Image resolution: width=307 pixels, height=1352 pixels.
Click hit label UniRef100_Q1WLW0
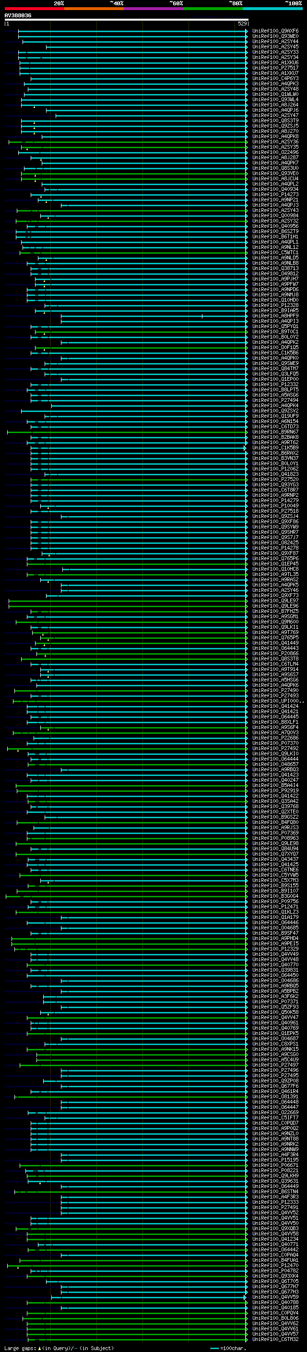pyautogui.click(x=275, y=94)
